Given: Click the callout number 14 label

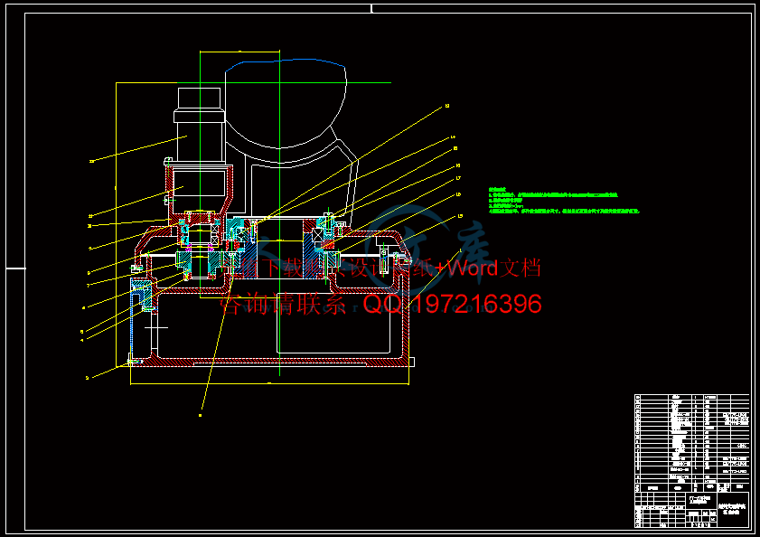Looking at the screenshot, I should [453, 137].
